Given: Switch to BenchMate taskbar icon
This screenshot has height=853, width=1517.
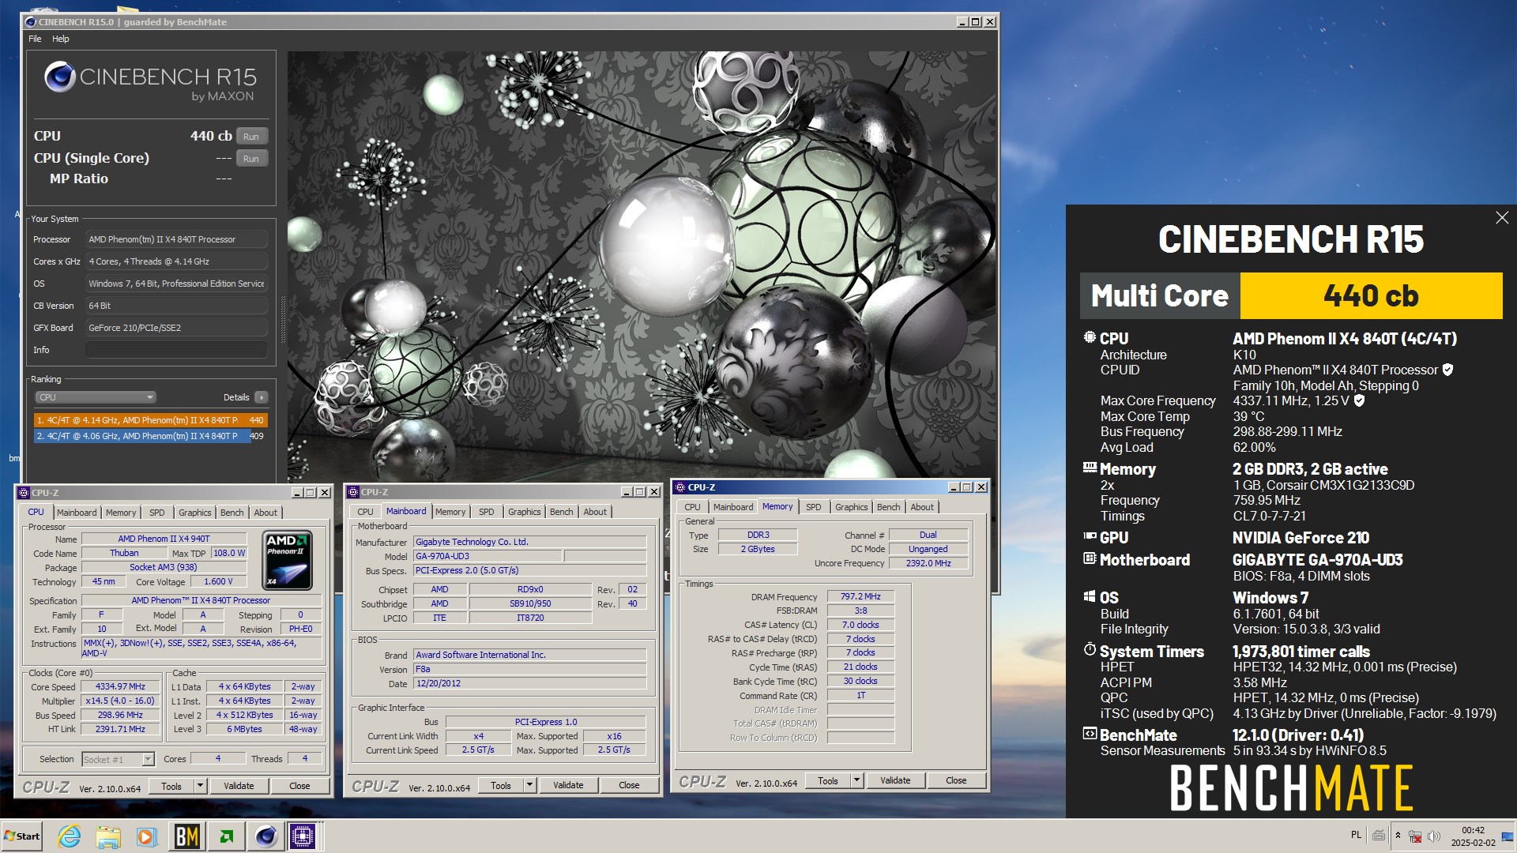Looking at the screenshot, I should (x=187, y=836).
